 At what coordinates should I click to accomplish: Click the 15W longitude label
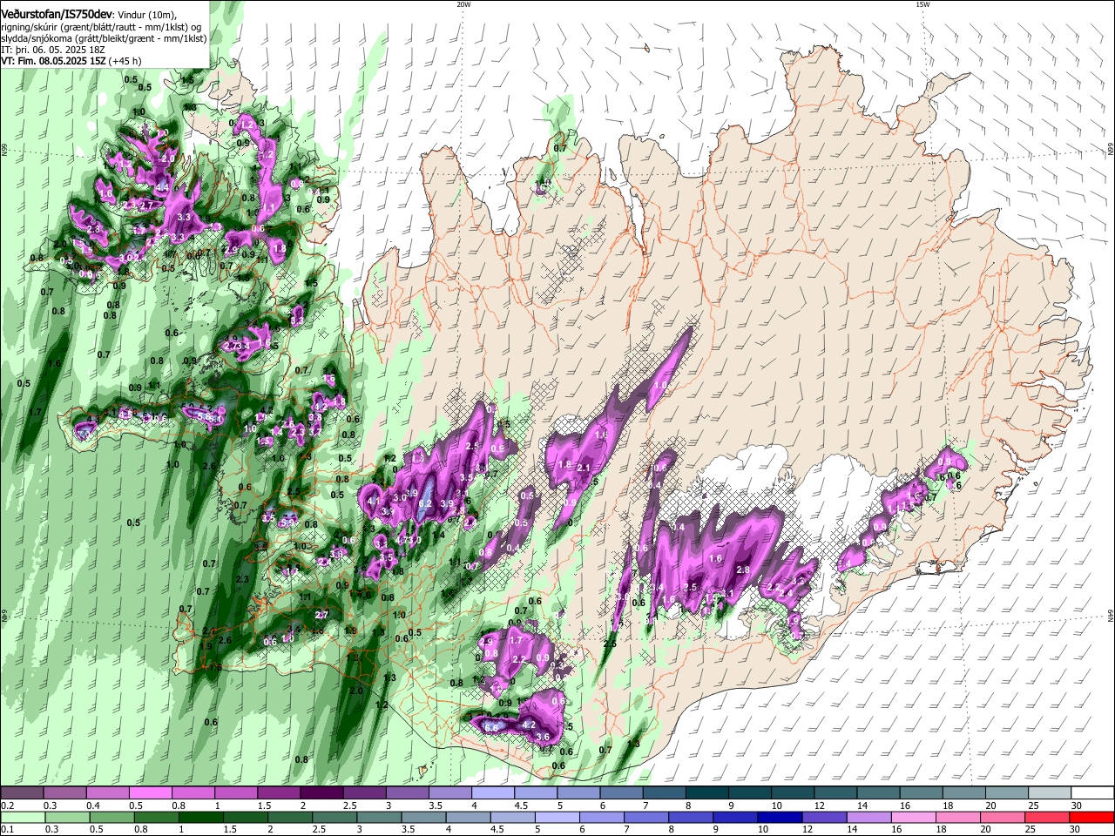pos(922,4)
